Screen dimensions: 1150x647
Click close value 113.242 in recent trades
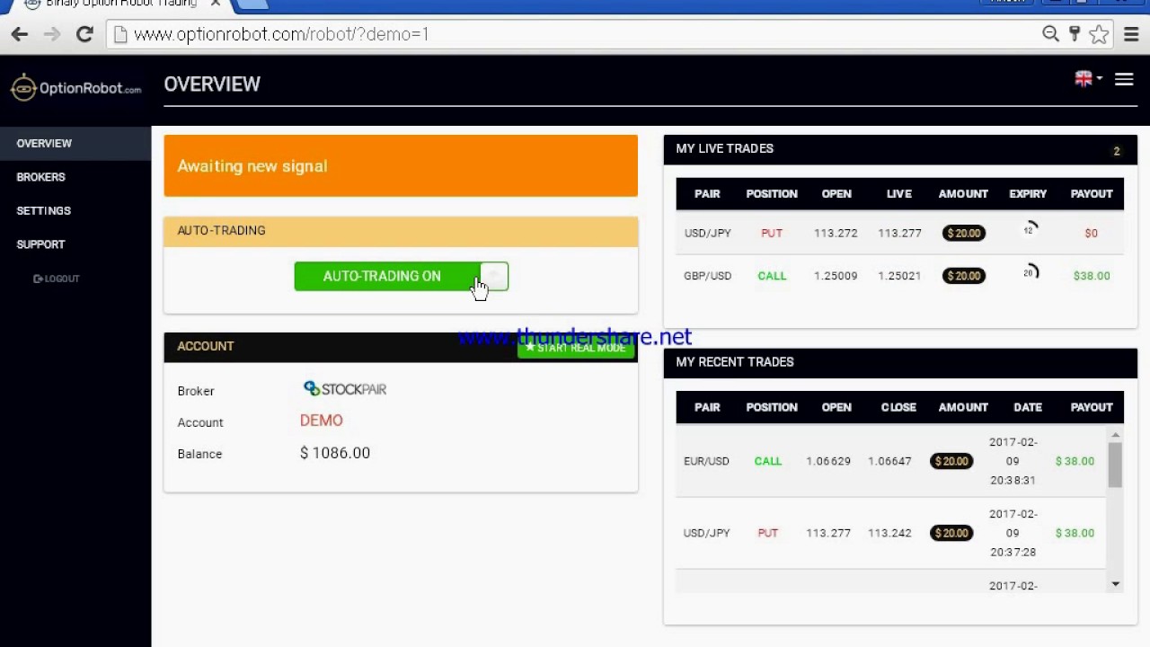tap(889, 533)
